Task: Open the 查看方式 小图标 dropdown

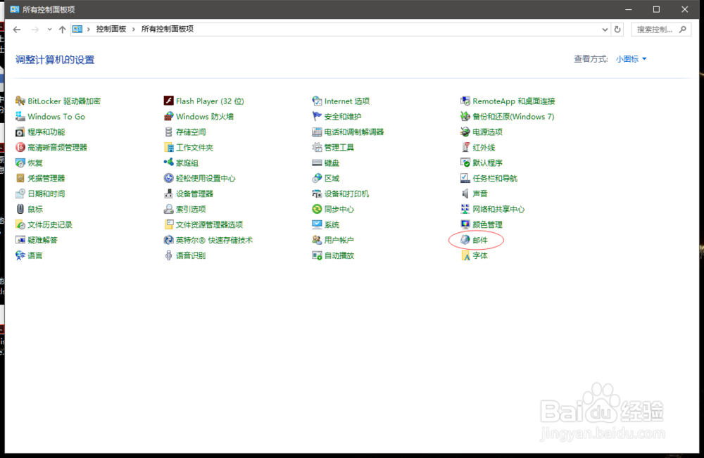Action: [629, 59]
